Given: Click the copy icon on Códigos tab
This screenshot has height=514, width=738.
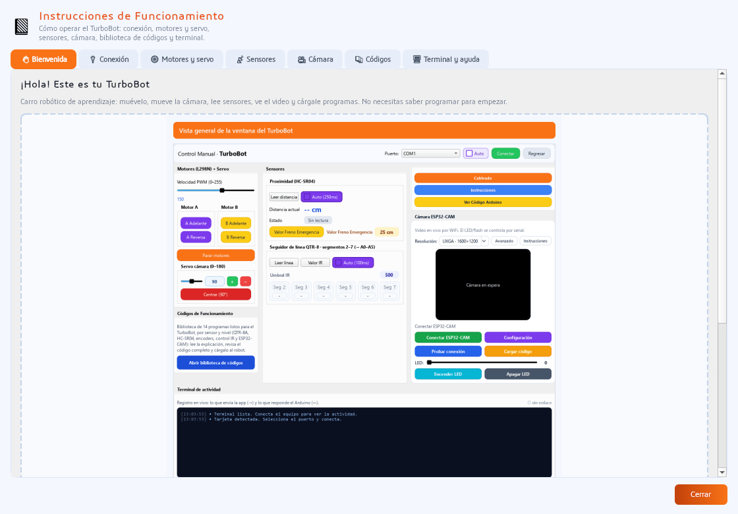Looking at the screenshot, I should (x=358, y=59).
